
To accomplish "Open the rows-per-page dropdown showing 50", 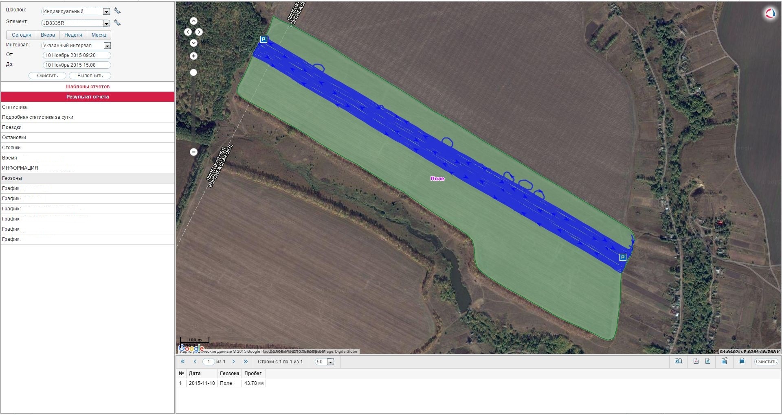I will pos(330,362).
